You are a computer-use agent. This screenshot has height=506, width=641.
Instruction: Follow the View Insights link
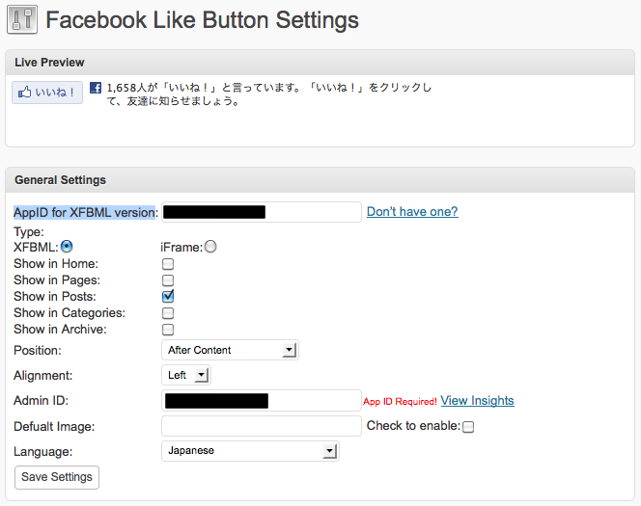tap(477, 400)
